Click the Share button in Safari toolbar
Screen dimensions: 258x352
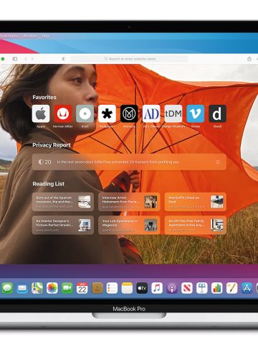point(249,59)
